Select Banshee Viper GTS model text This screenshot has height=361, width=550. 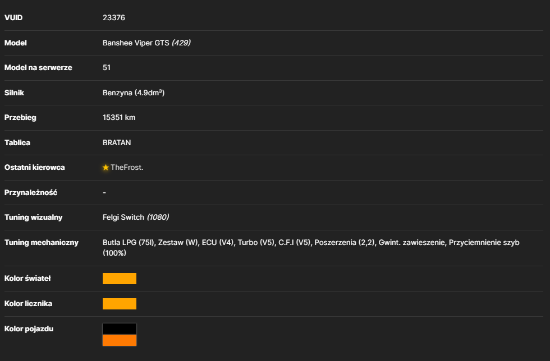pos(136,43)
